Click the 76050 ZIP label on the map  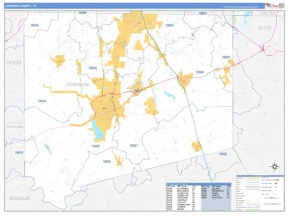point(223,154)
